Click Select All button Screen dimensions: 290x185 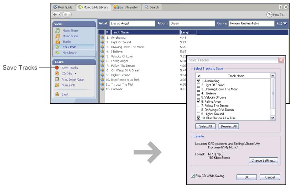tap(206, 126)
